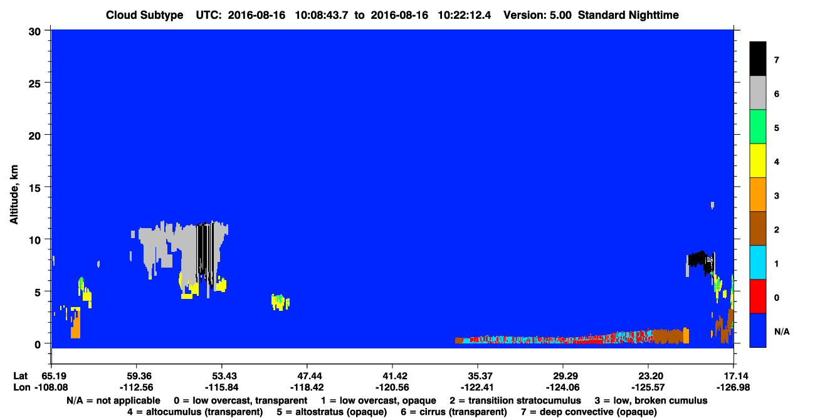This screenshot has height=418, width=815.
Task: Click the cyan low overcast swatch labeled 1
Action: [x=758, y=262]
